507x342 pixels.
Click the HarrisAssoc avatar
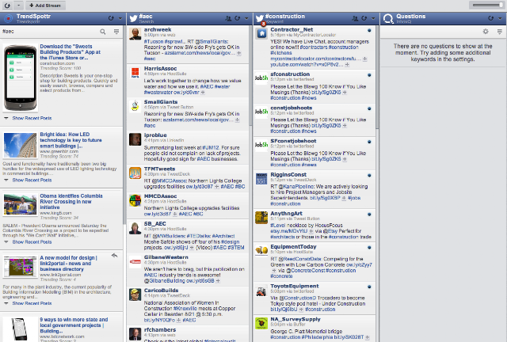pos(135,73)
